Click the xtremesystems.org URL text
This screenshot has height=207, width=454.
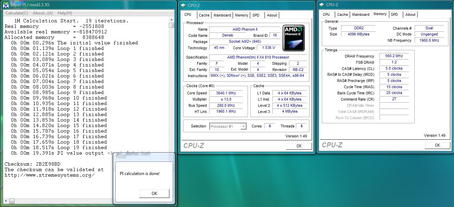pos(49,175)
